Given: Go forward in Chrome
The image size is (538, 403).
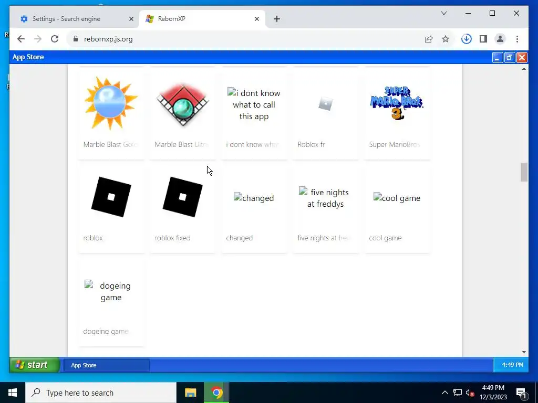Looking at the screenshot, I should [38, 39].
